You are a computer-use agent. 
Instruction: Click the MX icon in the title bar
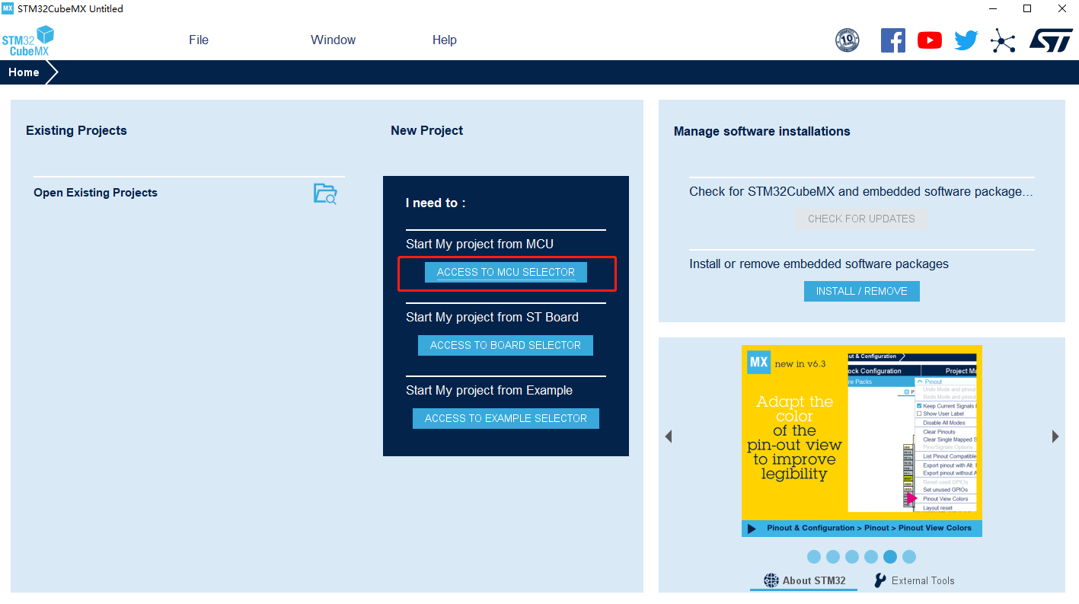pos(8,8)
